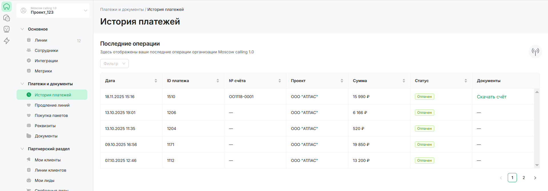Image resolution: width=548 pixels, height=191 pixels.
Task: Click the broadcast signal icon at right
Action: [x=535, y=51]
